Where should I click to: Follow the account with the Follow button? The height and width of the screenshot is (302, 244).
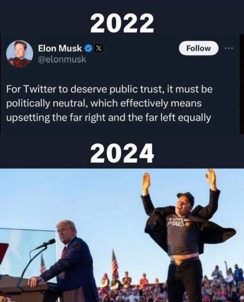tap(198, 48)
